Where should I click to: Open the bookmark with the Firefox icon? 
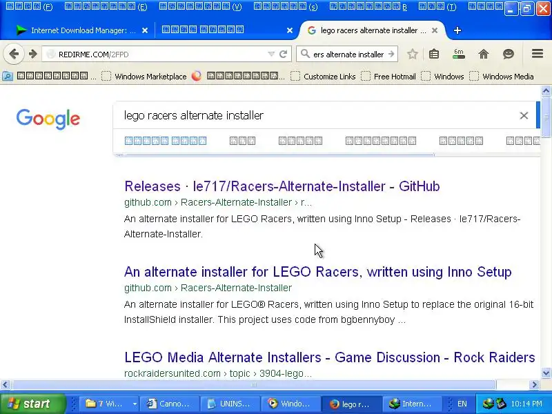(x=238, y=76)
